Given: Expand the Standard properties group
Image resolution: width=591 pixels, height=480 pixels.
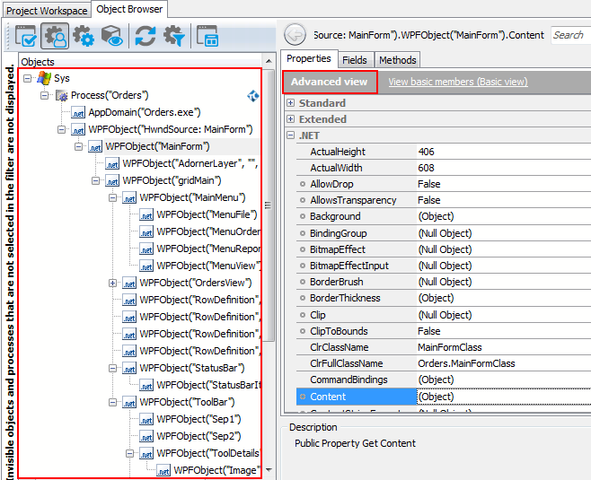Looking at the screenshot, I should click(x=290, y=103).
